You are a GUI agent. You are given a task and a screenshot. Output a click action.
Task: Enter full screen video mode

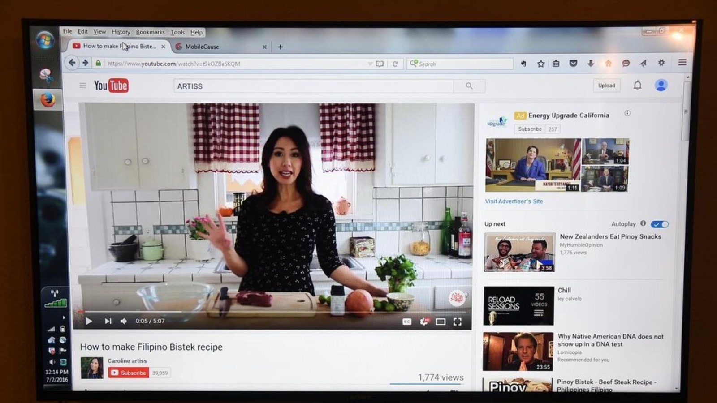[457, 322]
